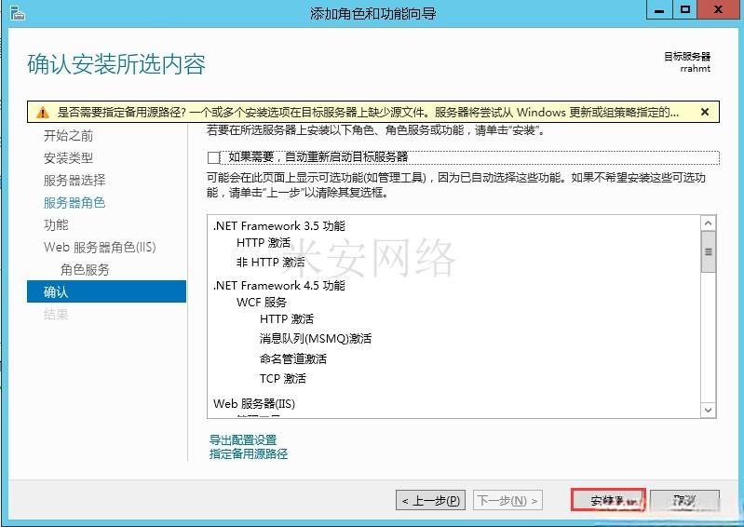744x527 pixels.
Task: Select 非 HTTP 激活 in list
Action: coord(270,262)
